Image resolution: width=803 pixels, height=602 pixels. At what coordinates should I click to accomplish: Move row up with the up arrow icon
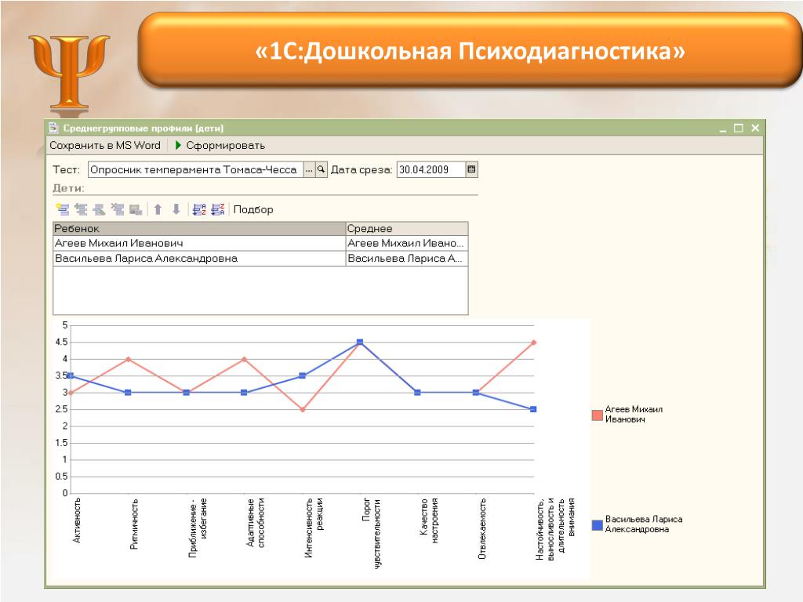click(158, 209)
